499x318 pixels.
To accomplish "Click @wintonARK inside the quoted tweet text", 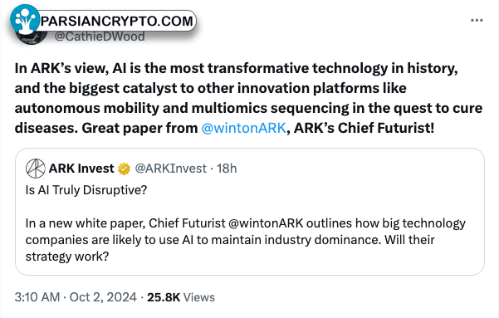I will tap(266, 223).
